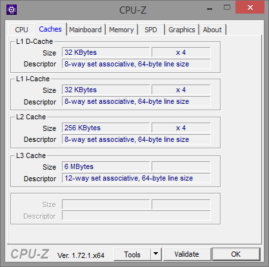Confirm with the OK button
Image resolution: width=269 pixels, height=267 pixels.
[x=236, y=254]
